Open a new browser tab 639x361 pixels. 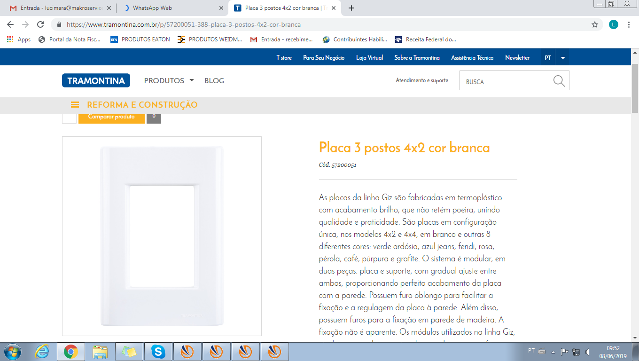tap(351, 8)
